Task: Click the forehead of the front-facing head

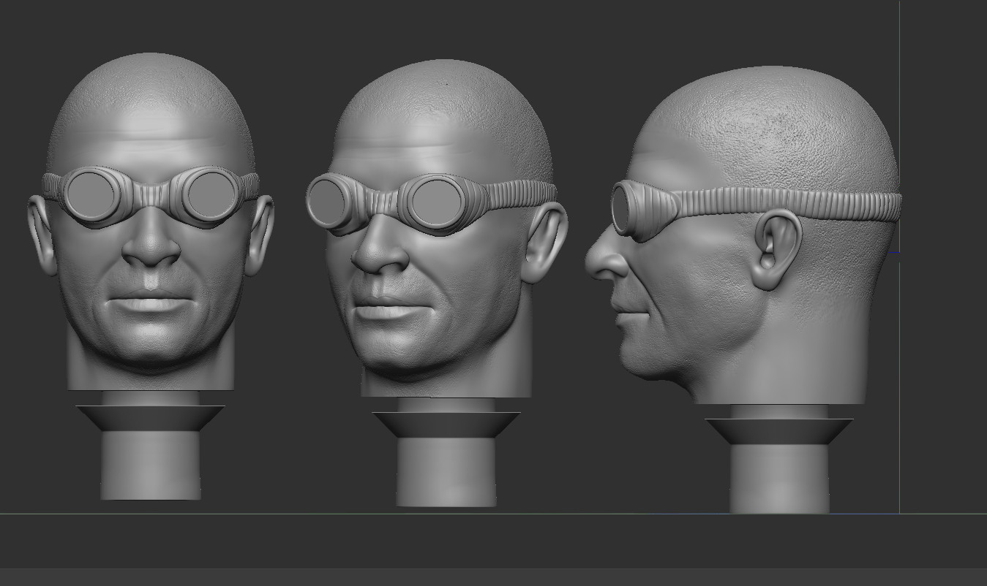Action: (151, 140)
